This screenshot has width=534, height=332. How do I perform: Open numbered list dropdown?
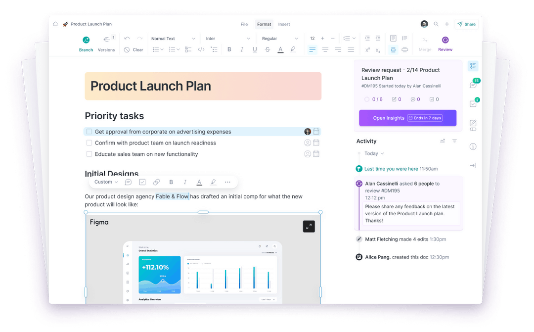coord(174,50)
